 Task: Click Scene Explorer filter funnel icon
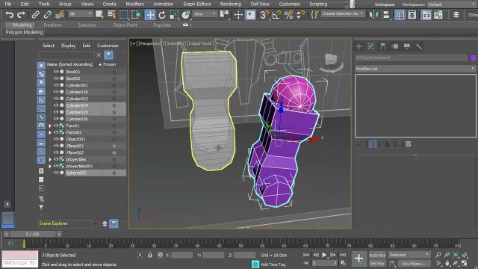tap(109, 55)
